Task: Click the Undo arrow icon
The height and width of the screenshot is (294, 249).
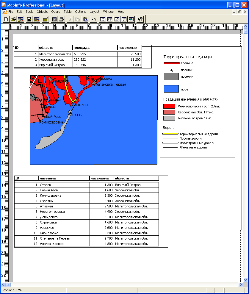Action: pyautogui.click(x=94, y=19)
